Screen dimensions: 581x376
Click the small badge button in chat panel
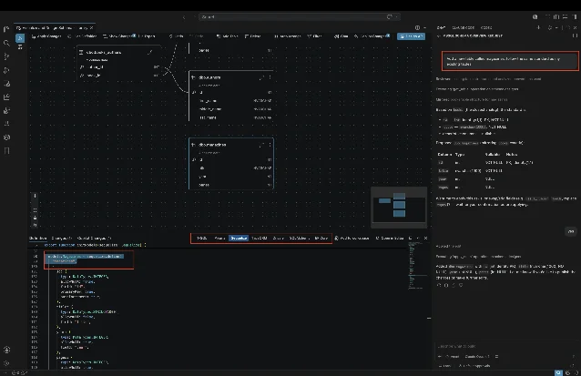tap(571, 231)
